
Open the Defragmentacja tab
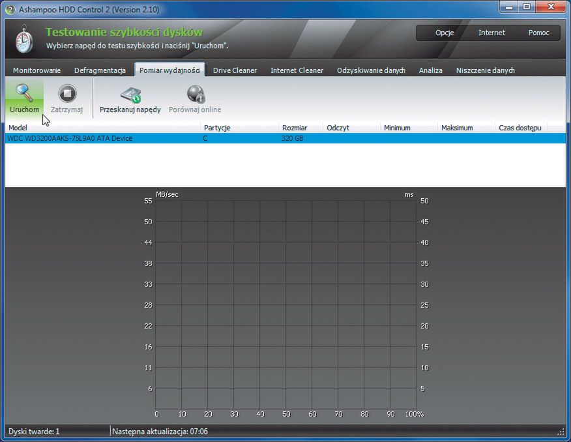pyautogui.click(x=100, y=70)
